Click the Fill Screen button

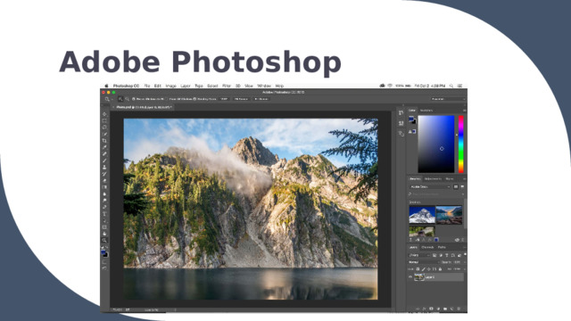point(261,99)
